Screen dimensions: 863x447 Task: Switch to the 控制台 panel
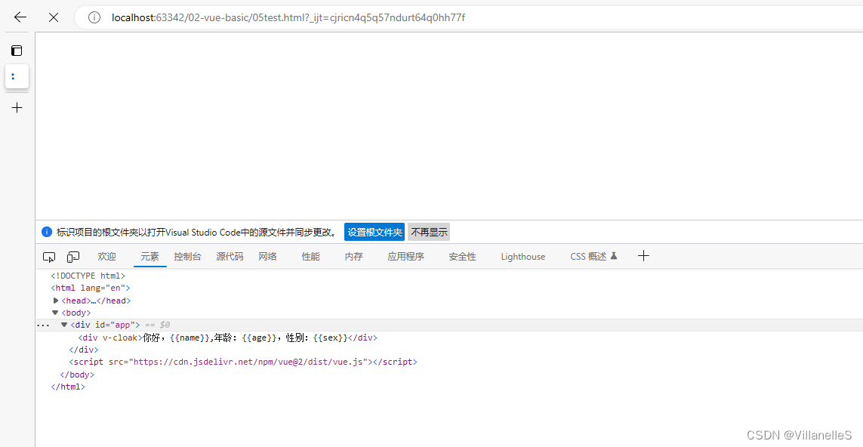click(187, 256)
